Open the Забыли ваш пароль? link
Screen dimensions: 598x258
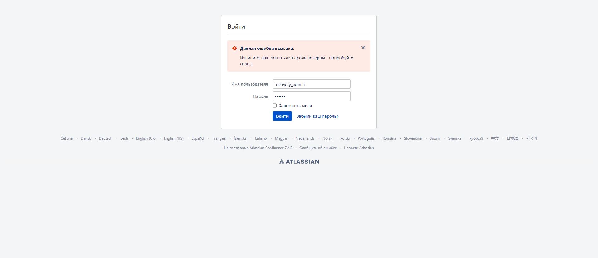317,116
